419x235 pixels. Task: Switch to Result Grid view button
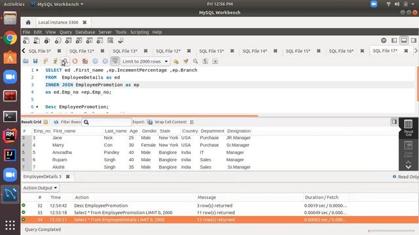(x=409, y=128)
